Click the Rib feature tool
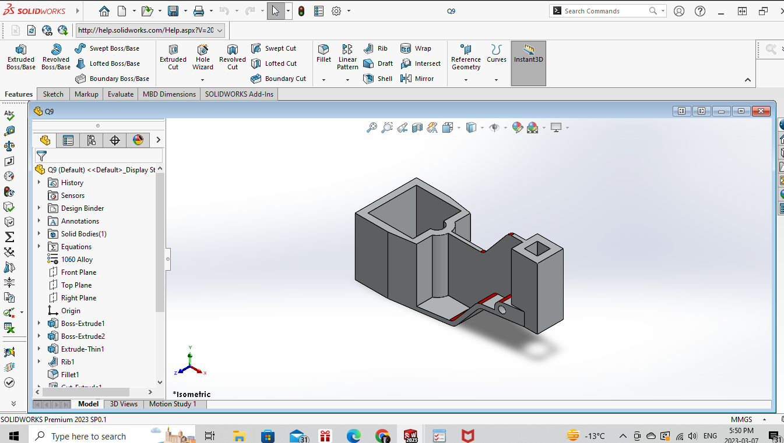The width and height of the screenshot is (784, 443). 376,48
